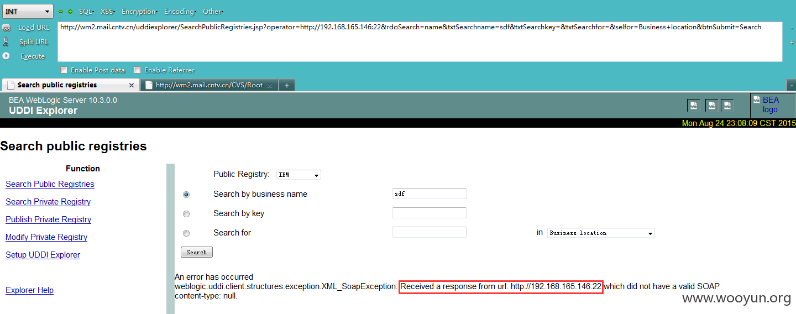Open the Explorer Help link
The width and height of the screenshot is (796, 314).
tap(29, 290)
